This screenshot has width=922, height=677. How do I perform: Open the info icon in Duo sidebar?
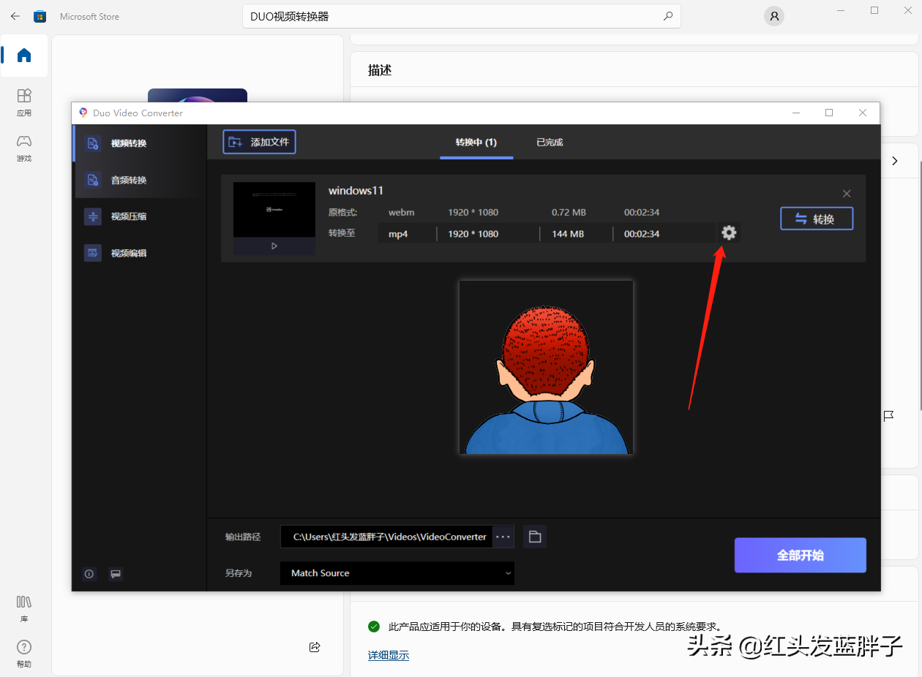point(89,574)
